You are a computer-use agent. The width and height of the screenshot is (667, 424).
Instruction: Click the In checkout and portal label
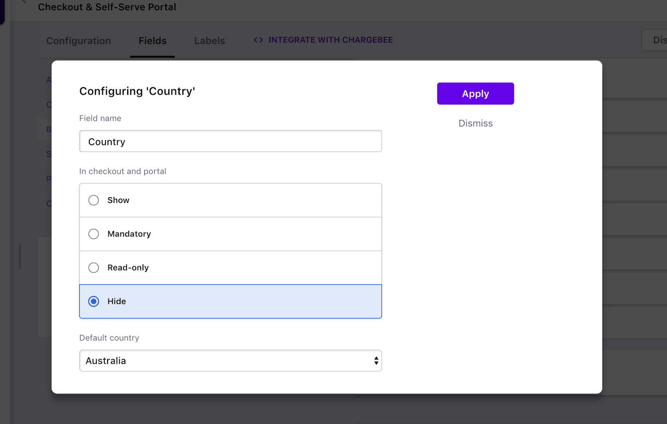123,171
